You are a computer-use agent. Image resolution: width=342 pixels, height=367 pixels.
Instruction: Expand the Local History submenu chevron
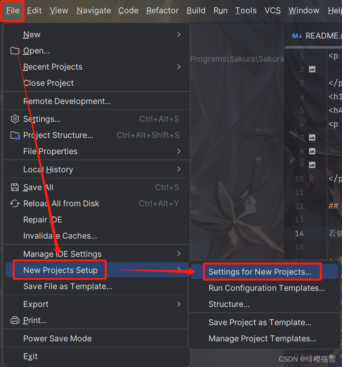point(179,169)
